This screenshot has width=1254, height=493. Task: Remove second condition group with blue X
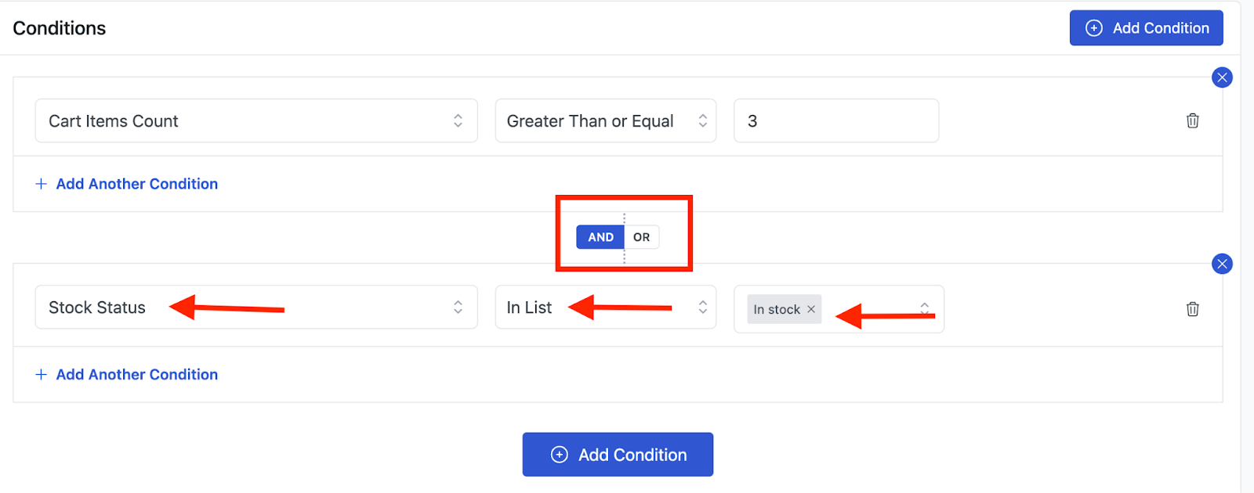click(1222, 264)
